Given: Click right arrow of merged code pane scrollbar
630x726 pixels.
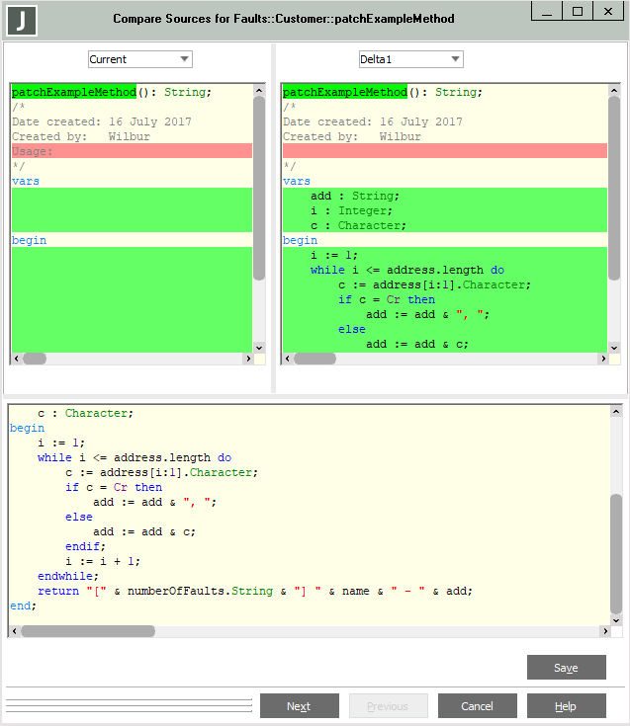Looking at the screenshot, I should [603, 631].
